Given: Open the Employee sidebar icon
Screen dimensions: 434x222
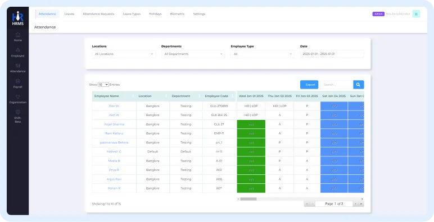Looking at the screenshot, I should 18,53.
